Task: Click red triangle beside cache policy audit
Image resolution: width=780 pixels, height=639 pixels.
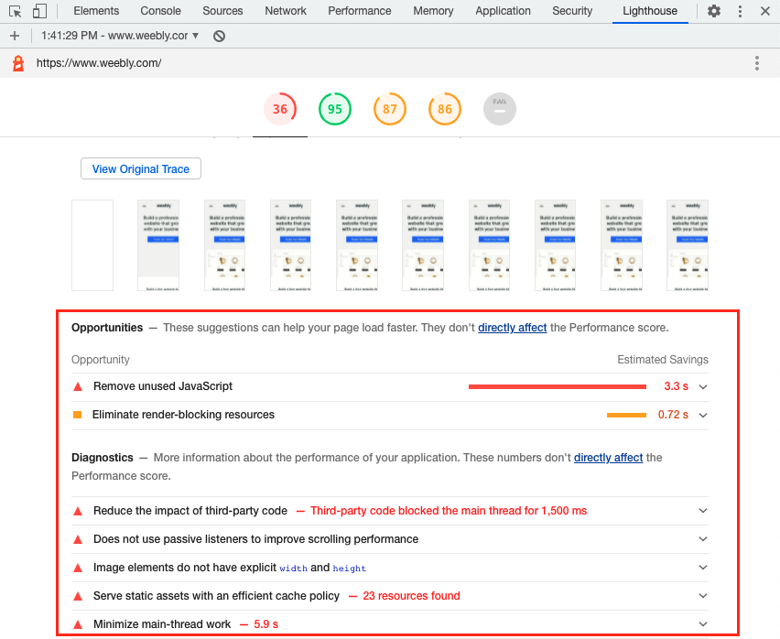Action: click(78, 596)
